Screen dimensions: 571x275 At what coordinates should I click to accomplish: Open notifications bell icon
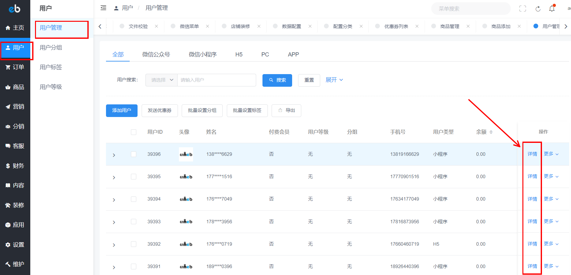(x=552, y=9)
